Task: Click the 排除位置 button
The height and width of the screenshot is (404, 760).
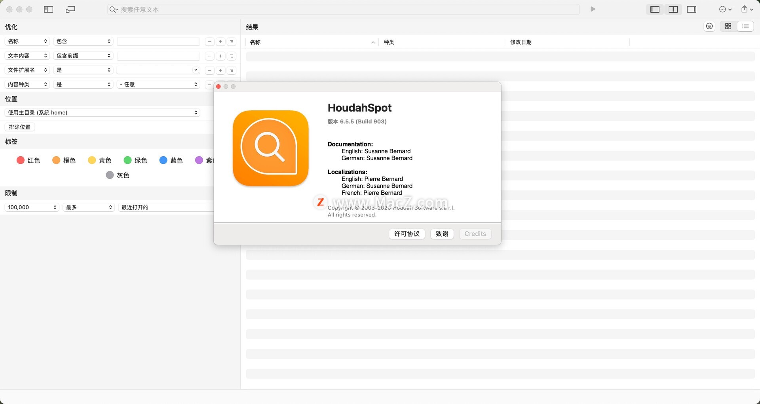Action: tap(20, 127)
